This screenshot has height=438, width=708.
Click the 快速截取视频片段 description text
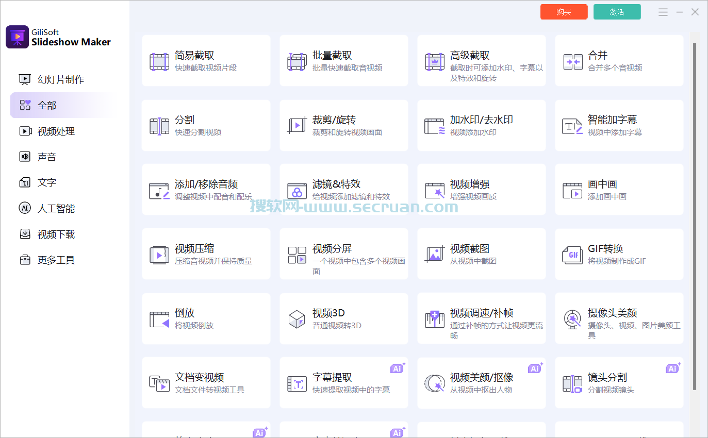coord(206,68)
